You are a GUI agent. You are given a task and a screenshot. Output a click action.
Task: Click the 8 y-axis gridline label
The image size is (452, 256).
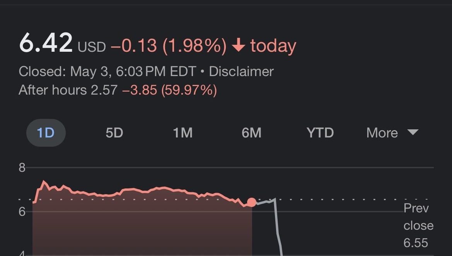(x=22, y=168)
